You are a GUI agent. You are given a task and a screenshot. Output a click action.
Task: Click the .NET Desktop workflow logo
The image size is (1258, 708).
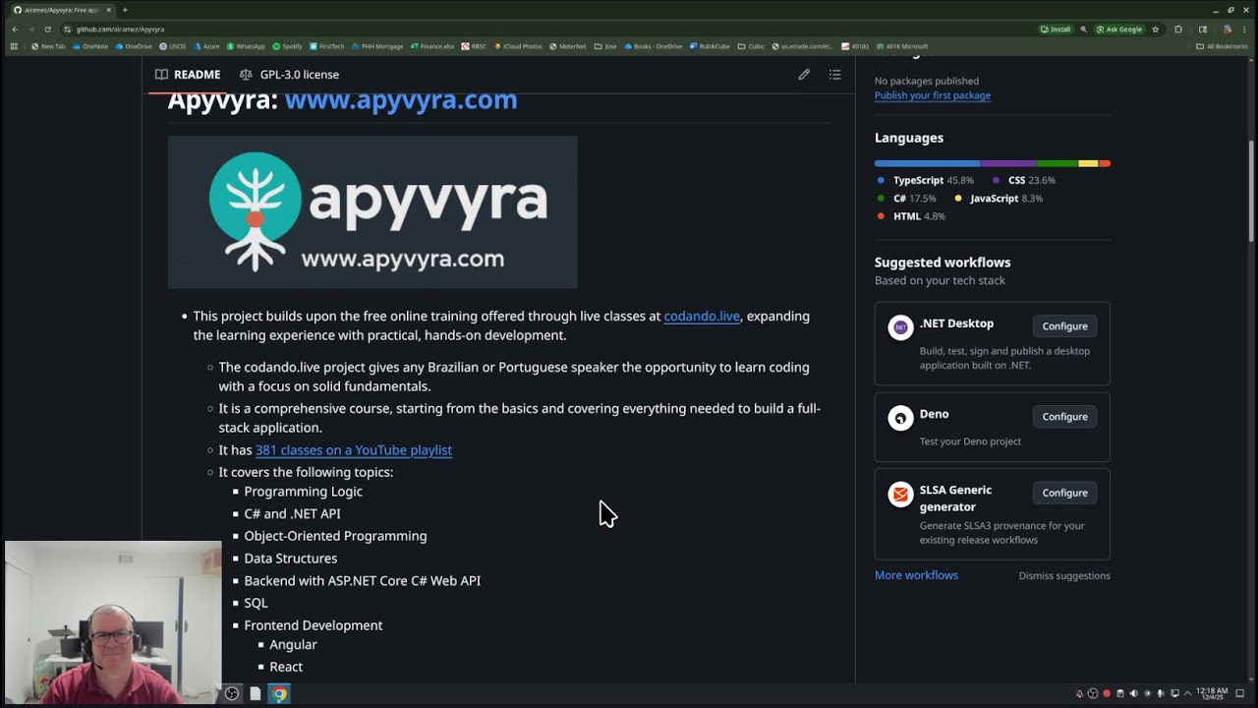pos(900,327)
